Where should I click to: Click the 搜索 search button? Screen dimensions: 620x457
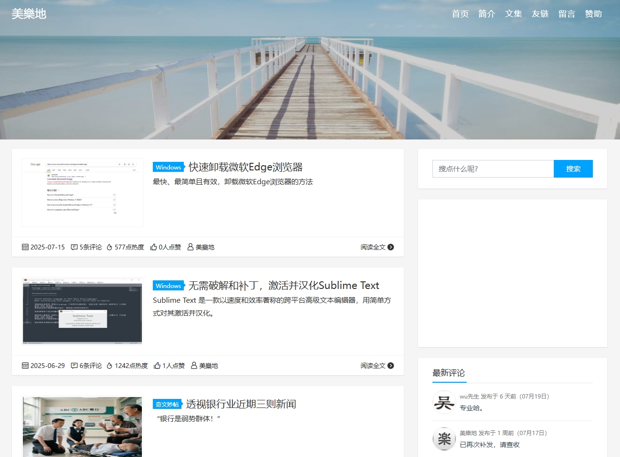573,169
